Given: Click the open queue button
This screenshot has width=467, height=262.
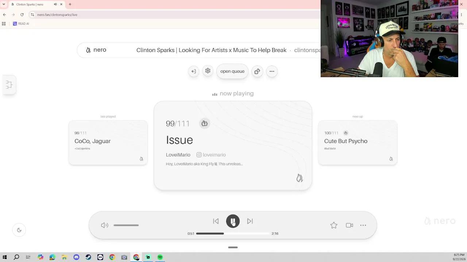Looking at the screenshot, I should pyautogui.click(x=232, y=71).
